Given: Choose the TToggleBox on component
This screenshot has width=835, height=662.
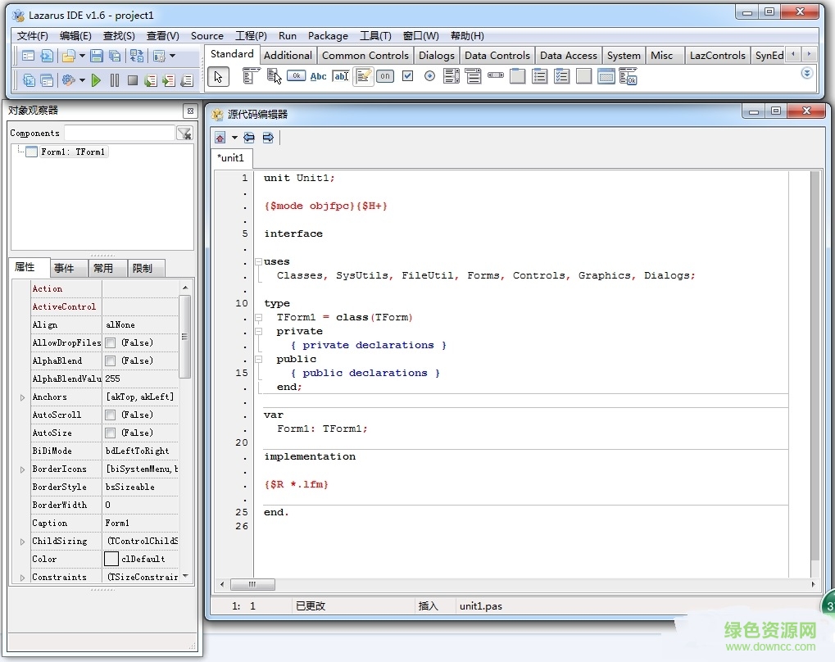Looking at the screenshot, I should pyautogui.click(x=384, y=76).
